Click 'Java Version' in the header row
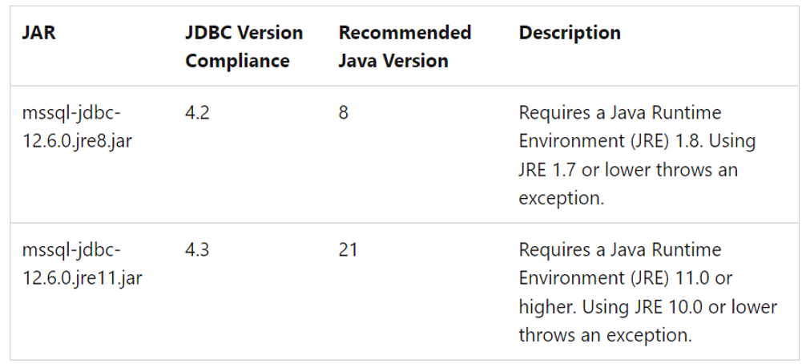The image size is (806, 364). [393, 61]
